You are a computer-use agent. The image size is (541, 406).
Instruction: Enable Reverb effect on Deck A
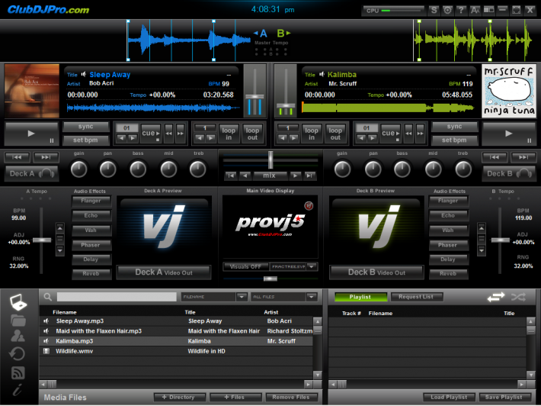[91, 274]
